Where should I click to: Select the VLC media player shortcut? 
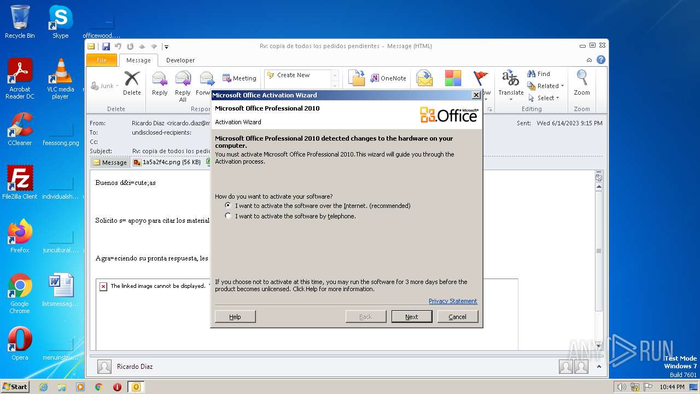(x=60, y=79)
